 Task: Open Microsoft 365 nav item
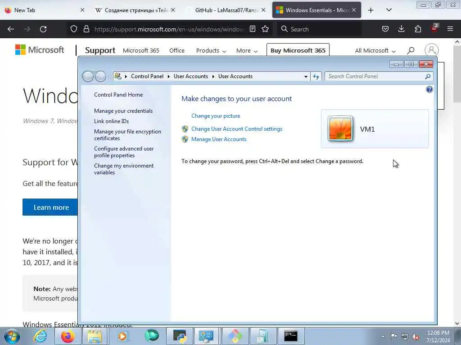[141, 50]
